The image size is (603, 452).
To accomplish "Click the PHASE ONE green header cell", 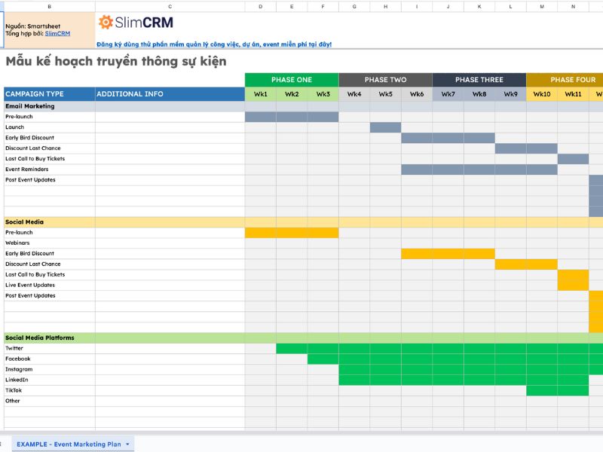I will (292, 80).
